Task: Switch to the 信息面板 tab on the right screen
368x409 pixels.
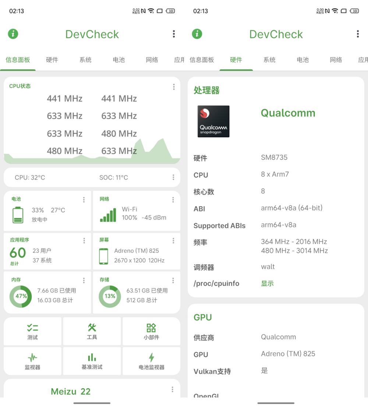Action: pyautogui.click(x=202, y=60)
